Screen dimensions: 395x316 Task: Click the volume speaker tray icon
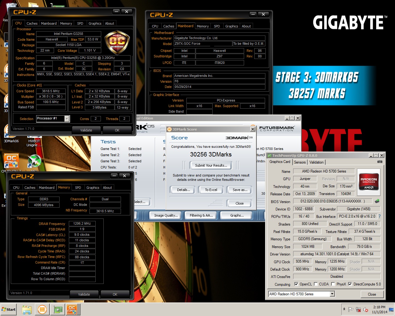point(366,310)
